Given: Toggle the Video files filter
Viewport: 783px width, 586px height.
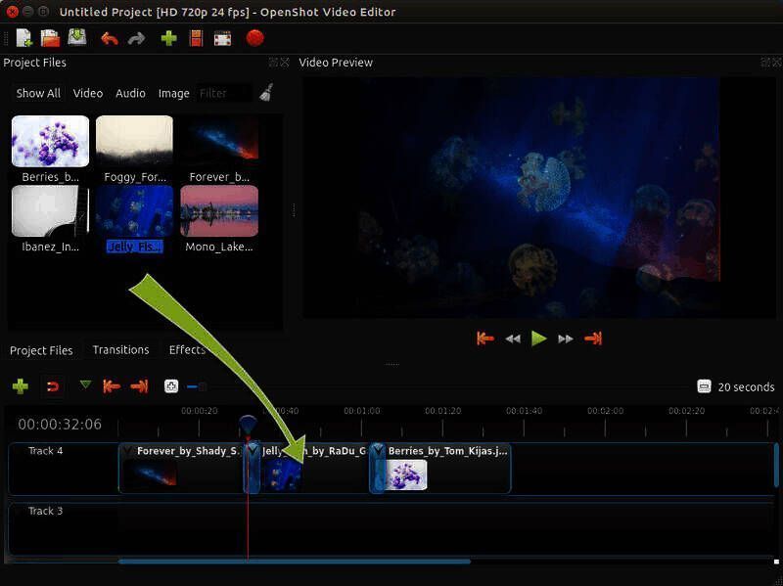Looking at the screenshot, I should (88, 94).
